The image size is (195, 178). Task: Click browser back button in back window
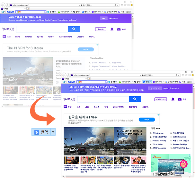(3, 5)
